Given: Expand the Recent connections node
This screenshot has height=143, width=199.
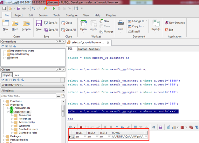Looking at the screenshot, I should coord(4,58).
